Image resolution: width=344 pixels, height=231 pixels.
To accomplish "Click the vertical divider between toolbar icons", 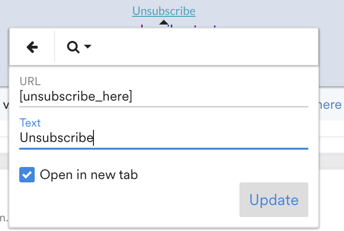I will [54, 47].
